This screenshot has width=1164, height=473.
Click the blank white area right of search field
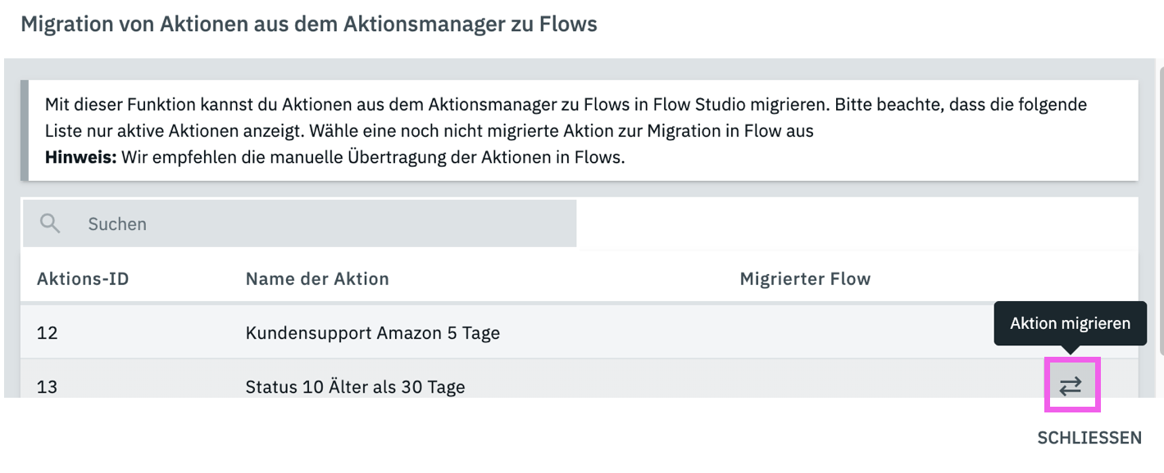tap(857, 223)
